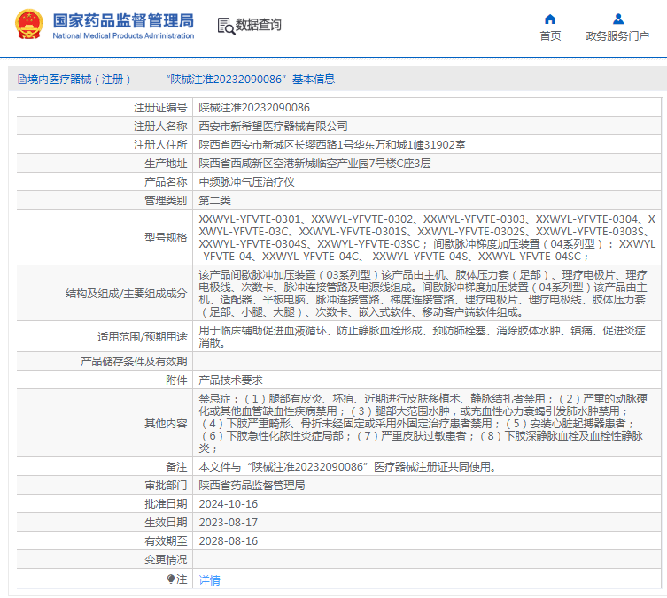This screenshot has height=598, width=667.
Task: Open the 数据查询 search icon
Action: point(226,26)
